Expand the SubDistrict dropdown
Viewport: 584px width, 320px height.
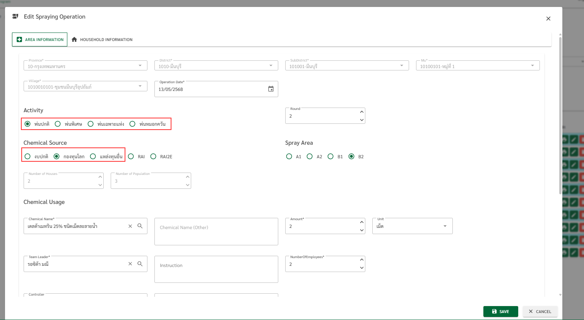[401, 66]
